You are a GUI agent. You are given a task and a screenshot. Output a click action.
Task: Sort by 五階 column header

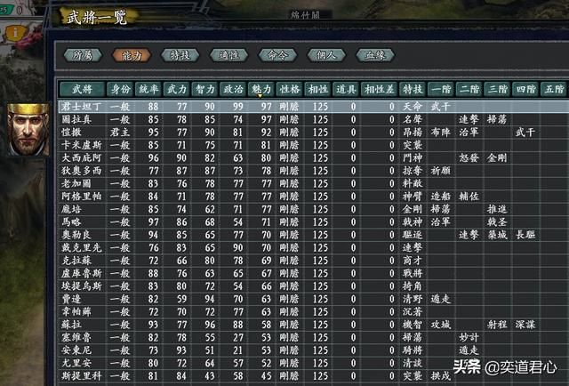point(553,89)
